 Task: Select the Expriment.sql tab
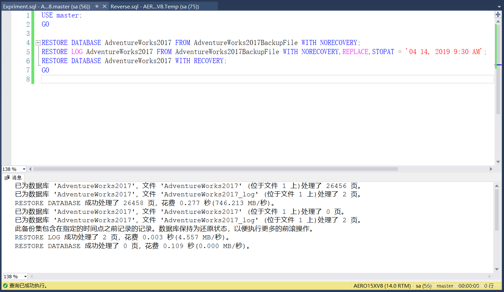point(47,6)
